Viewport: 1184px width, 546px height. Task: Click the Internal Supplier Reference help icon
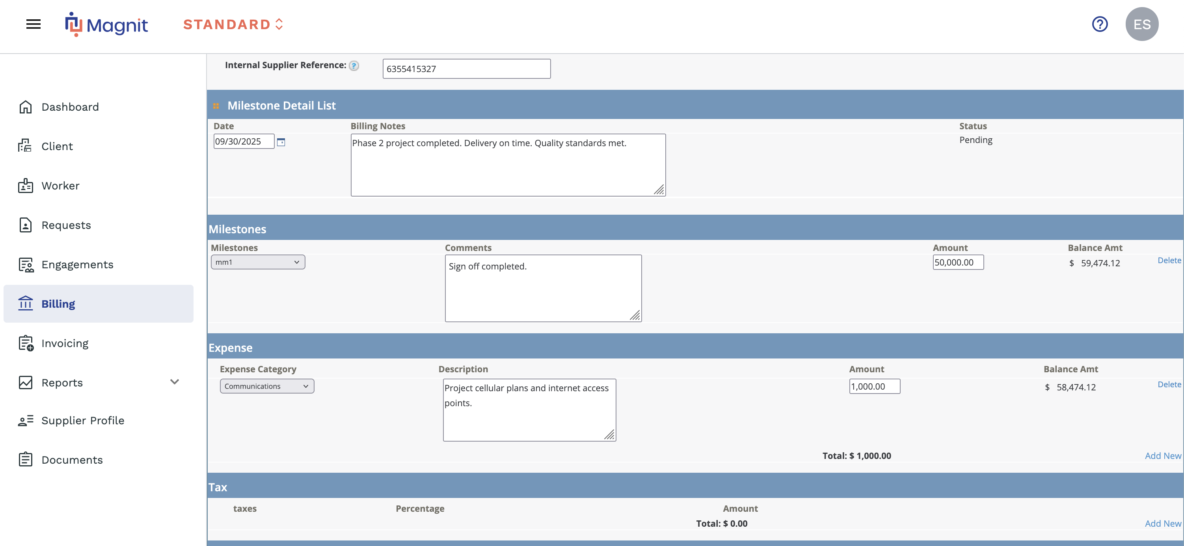(354, 66)
